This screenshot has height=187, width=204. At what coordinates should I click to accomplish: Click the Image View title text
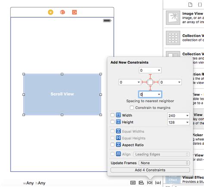click(x=192, y=13)
